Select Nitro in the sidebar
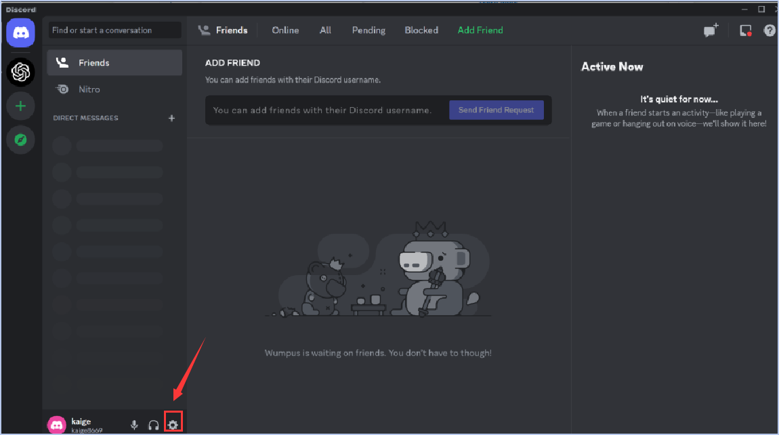This screenshot has height=435, width=779. point(114,89)
